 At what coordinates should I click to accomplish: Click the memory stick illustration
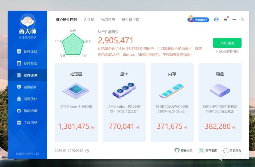pyautogui.click(x=172, y=91)
